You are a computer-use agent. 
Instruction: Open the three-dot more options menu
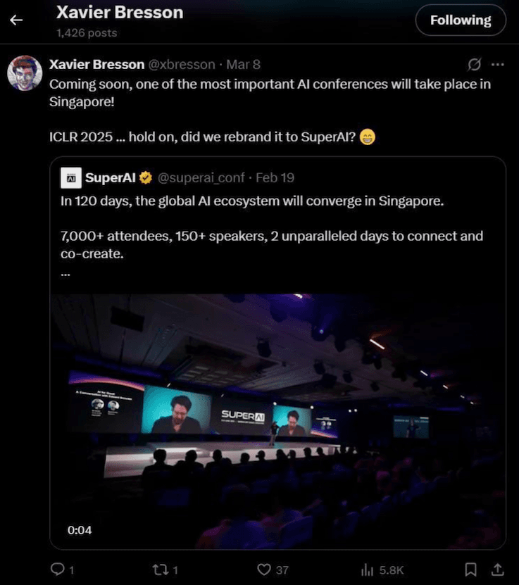point(498,65)
